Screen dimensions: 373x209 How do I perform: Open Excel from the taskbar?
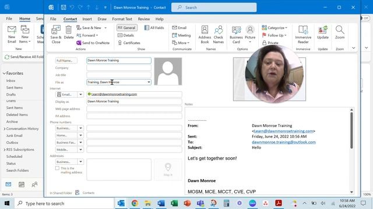click(x=174, y=203)
